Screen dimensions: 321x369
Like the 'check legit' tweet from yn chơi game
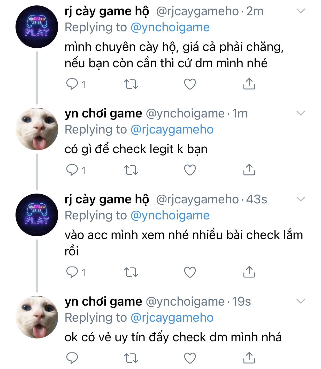(190, 170)
